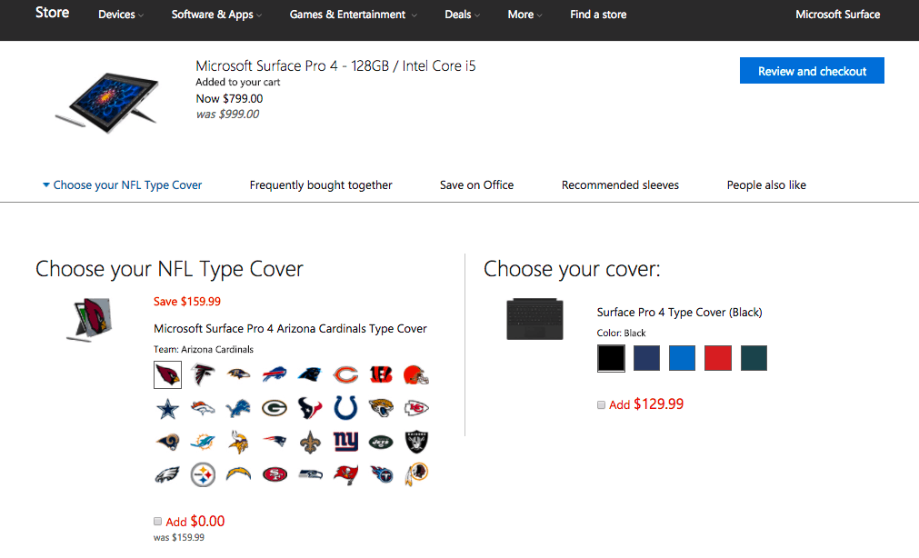Select the New York Giants logo
This screenshot has height=558, width=919.
[345, 441]
